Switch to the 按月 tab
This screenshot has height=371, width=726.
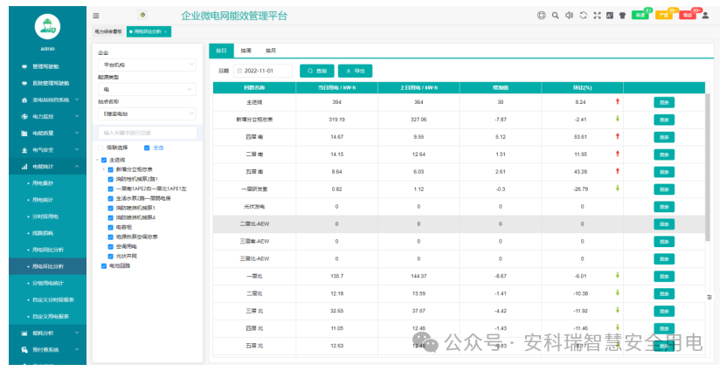(x=271, y=51)
